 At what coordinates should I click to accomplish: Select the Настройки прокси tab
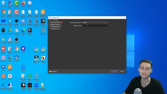[x=55, y=27]
